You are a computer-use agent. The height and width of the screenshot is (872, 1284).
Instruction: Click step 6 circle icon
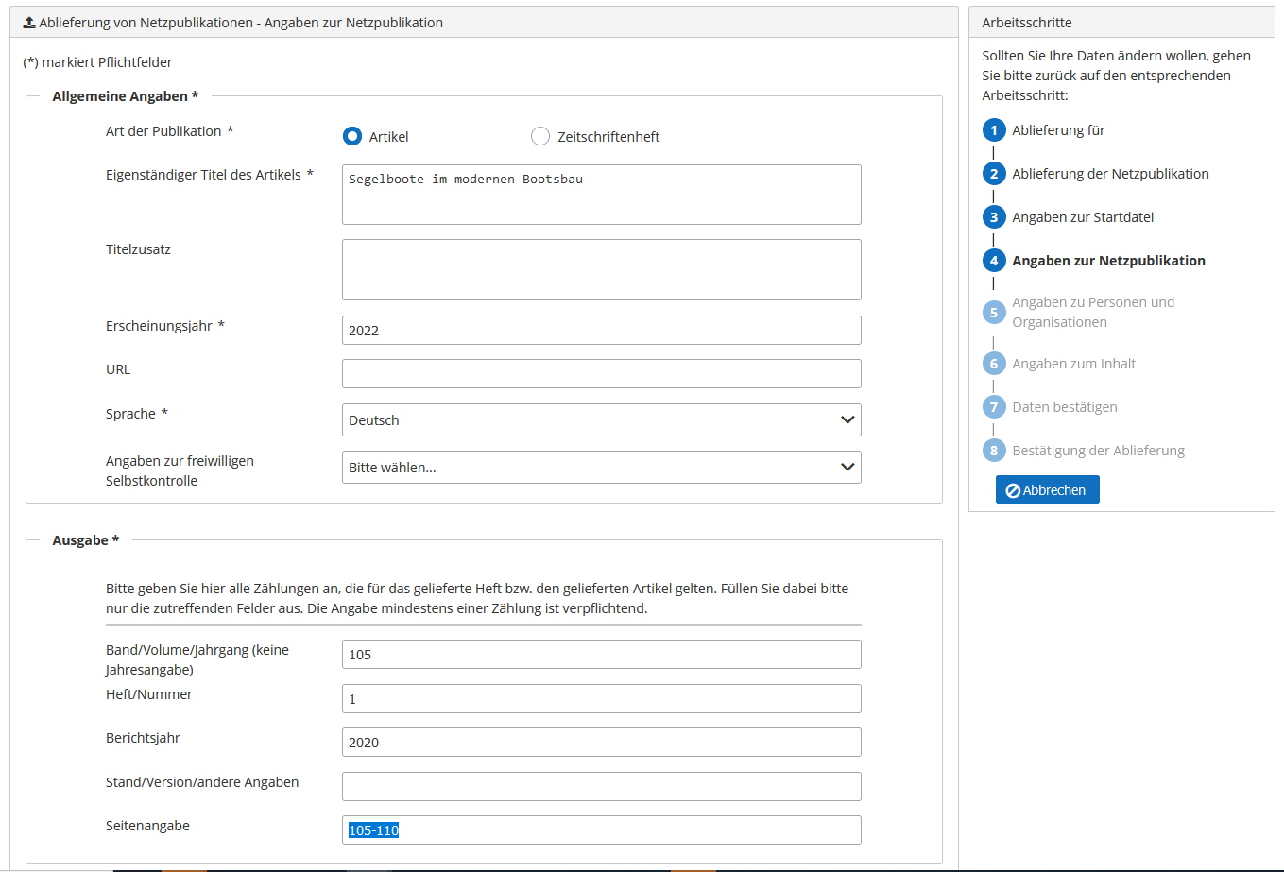pos(993,364)
